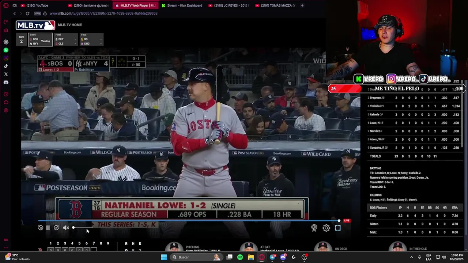Pause the MLB.TV video
The image size is (468, 263).
[48, 228]
